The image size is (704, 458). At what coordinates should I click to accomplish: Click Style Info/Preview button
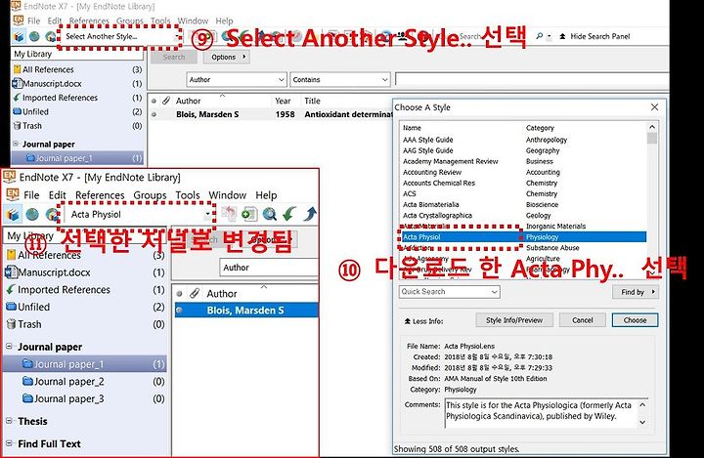(514, 320)
